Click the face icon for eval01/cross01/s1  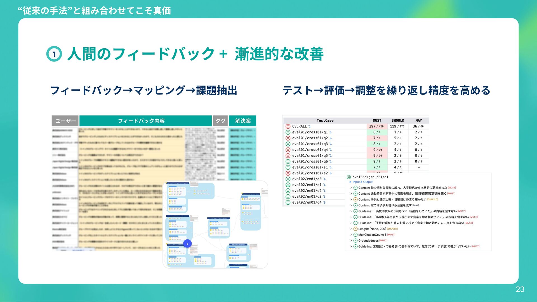[x=288, y=167]
